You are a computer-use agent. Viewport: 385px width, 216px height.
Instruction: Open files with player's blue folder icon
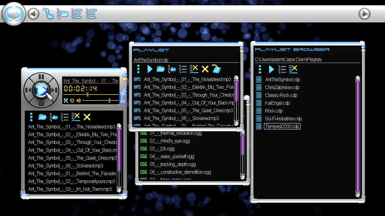click(x=42, y=117)
